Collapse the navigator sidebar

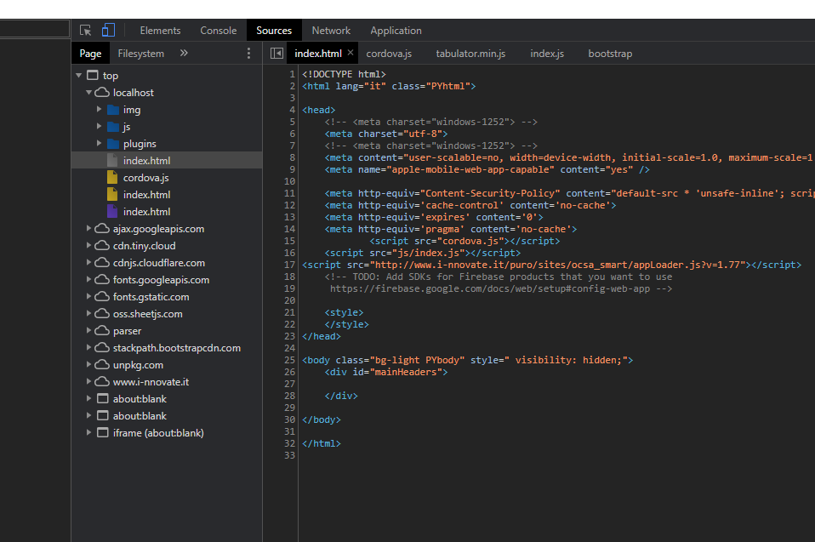point(276,53)
